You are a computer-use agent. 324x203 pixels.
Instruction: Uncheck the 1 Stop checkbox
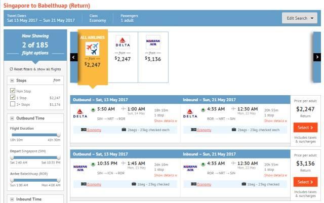click(x=13, y=97)
